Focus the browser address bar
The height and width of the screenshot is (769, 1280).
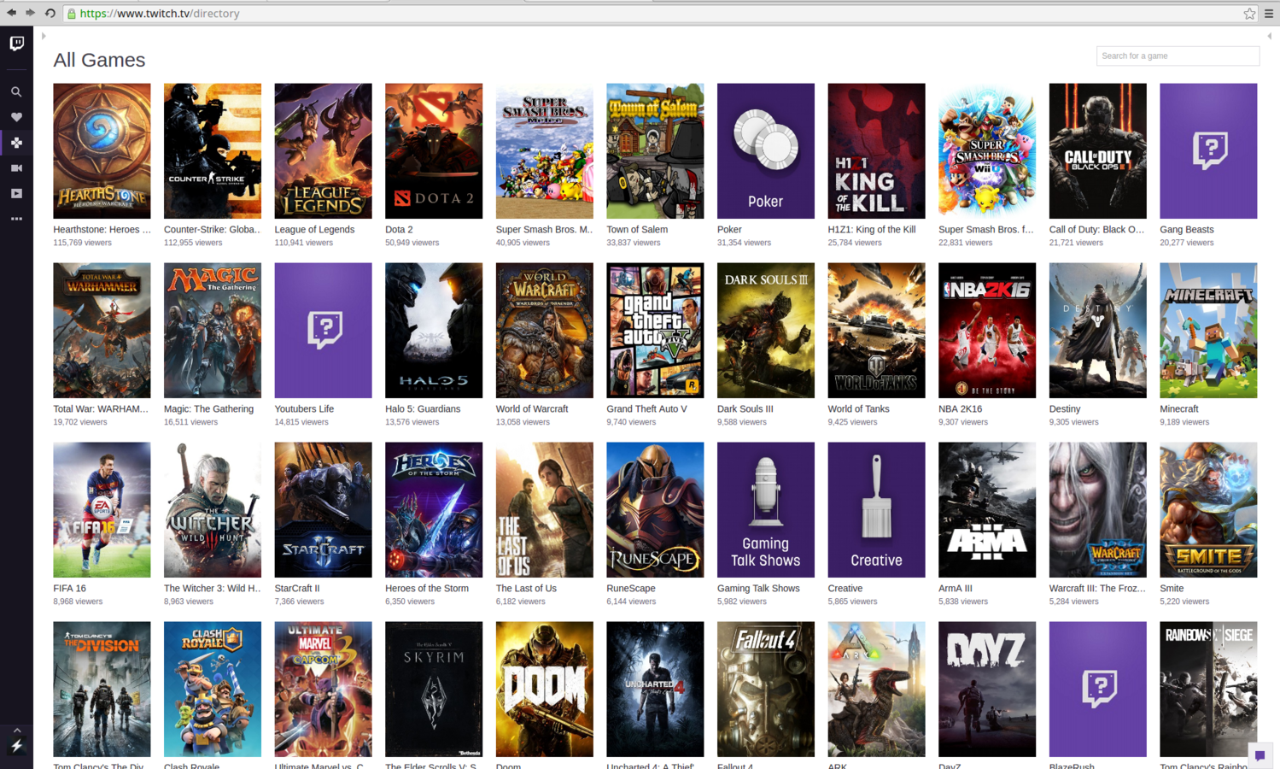click(x=659, y=14)
